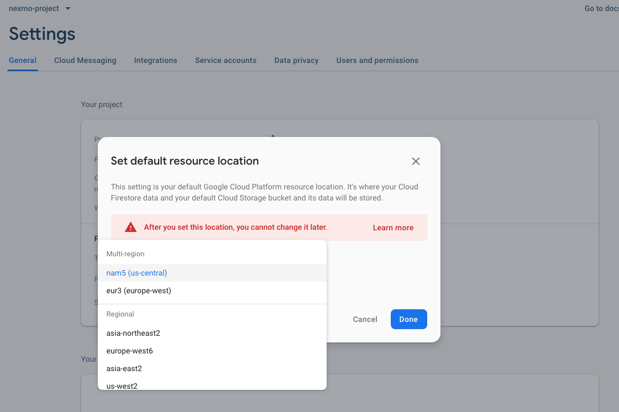Click the Your project label
Screen dimensions: 619x412
tap(102, 104)
